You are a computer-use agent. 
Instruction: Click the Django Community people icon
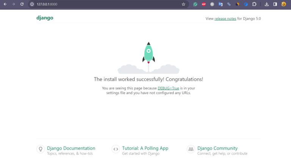pos(191,149)
